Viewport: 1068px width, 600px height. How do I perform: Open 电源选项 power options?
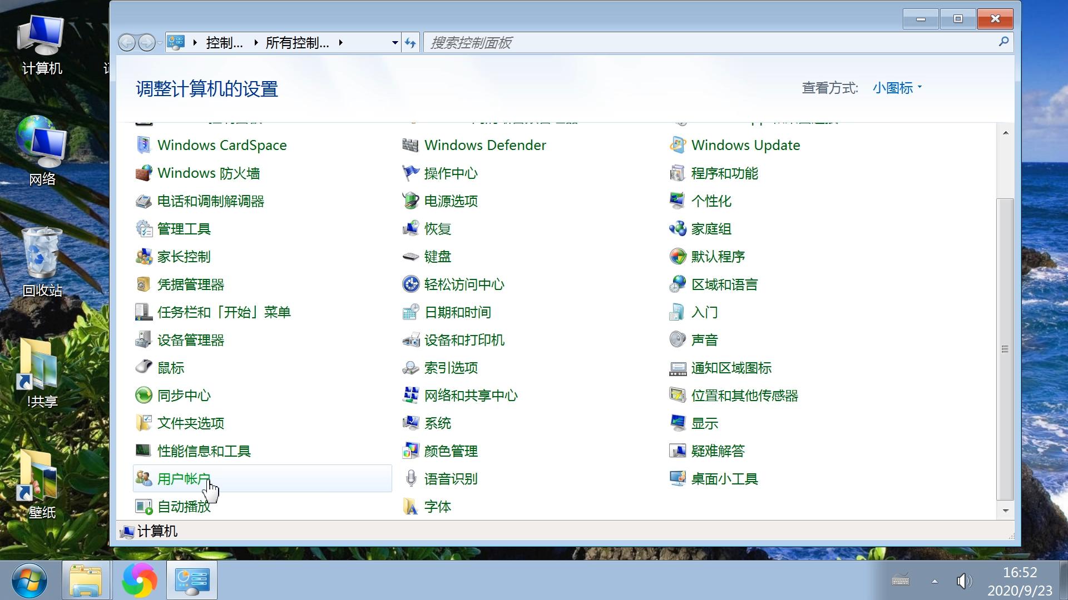pos(451,201)
